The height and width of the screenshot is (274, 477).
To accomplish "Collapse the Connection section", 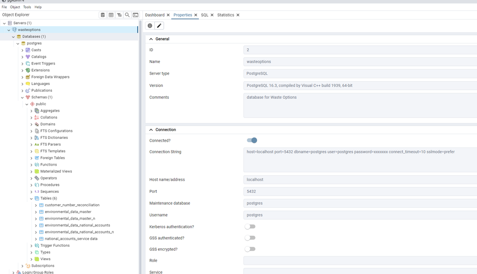I will coord(151,130).
